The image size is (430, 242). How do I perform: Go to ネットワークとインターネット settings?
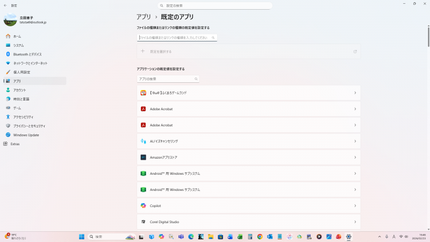pyautogui.click(x=30, y=63)
